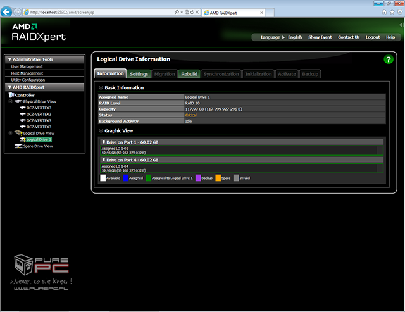Switch to the Information tab
405x312 pixels.
pos(110,73)
